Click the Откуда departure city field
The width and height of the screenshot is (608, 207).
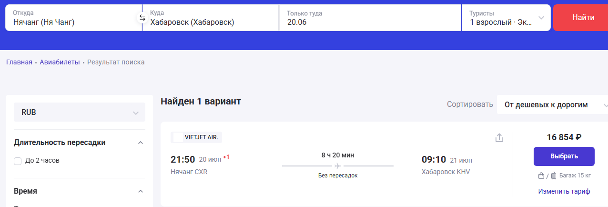pyautogui.click(x=73, y=18)
